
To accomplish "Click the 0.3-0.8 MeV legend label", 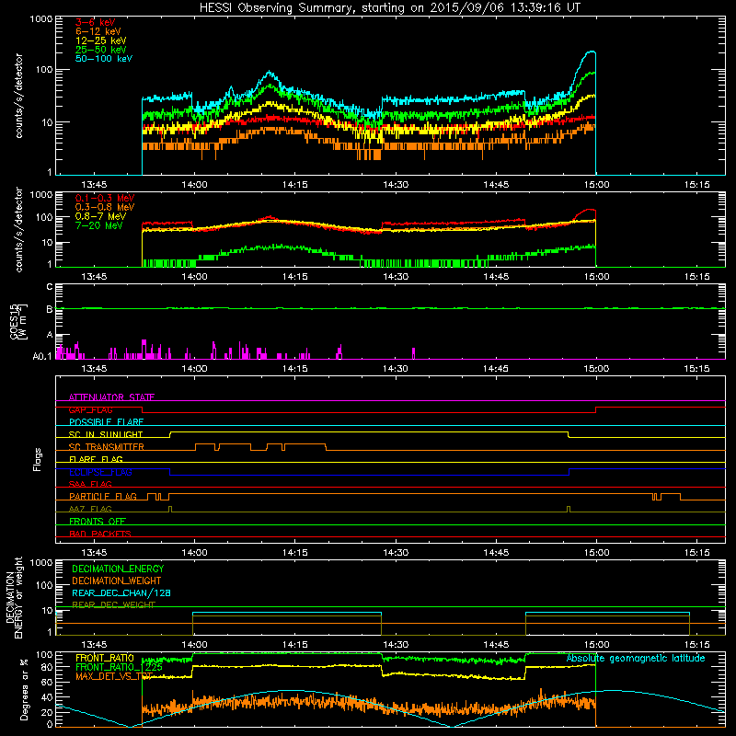I will tap(105, 207).
